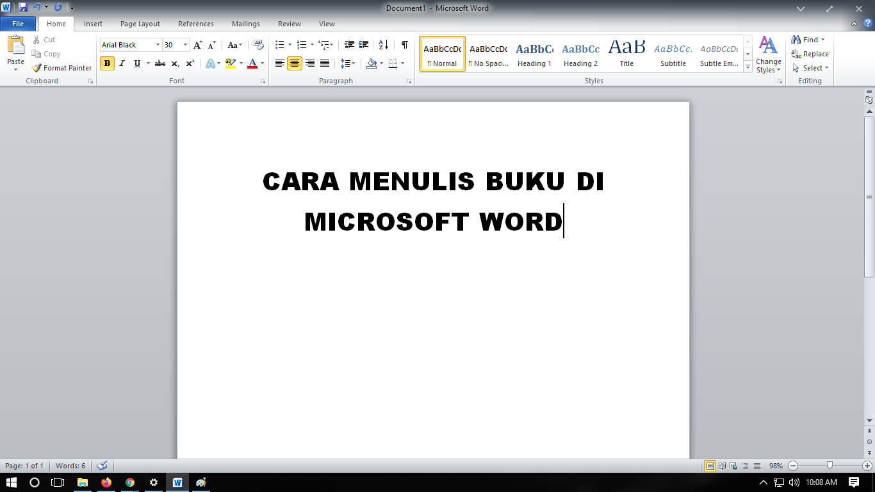Switch to the Page Layout tab
The height and width of the screenshot is (492, 875).
tap(140, 24)
